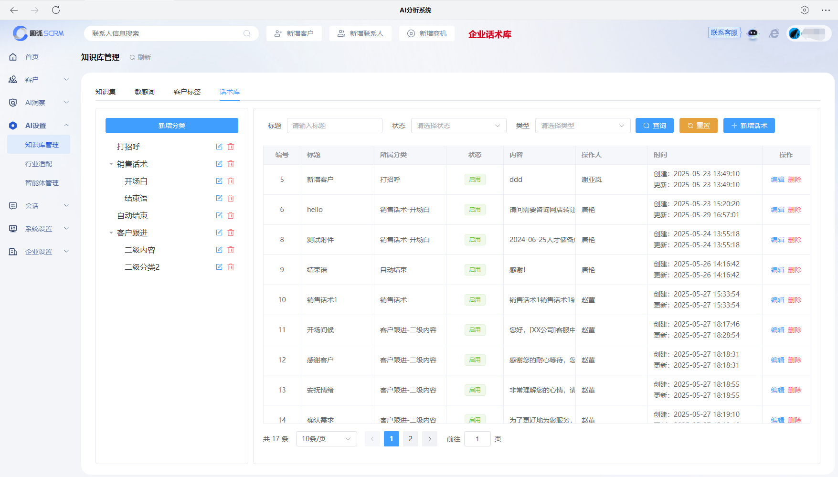Delete the 自动结束 category via trash icon
838x477 pixels.
(231, 215)
